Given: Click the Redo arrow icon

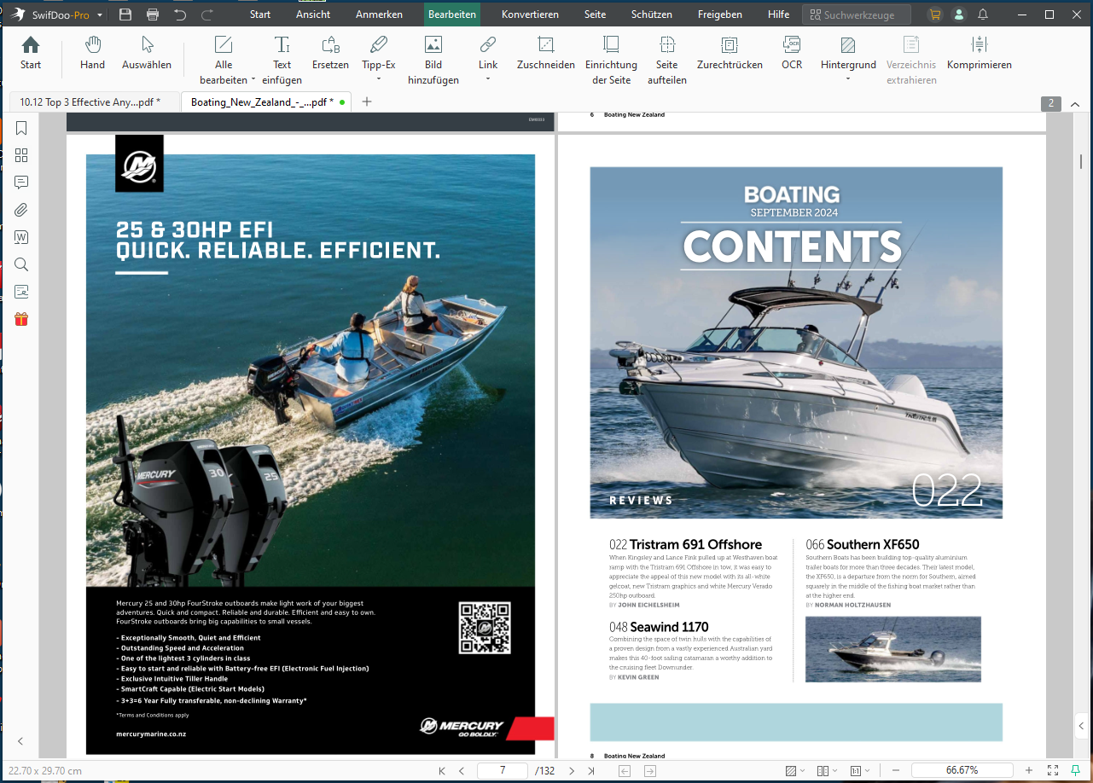Looking at the screenshot, I should tap(207, 14).
